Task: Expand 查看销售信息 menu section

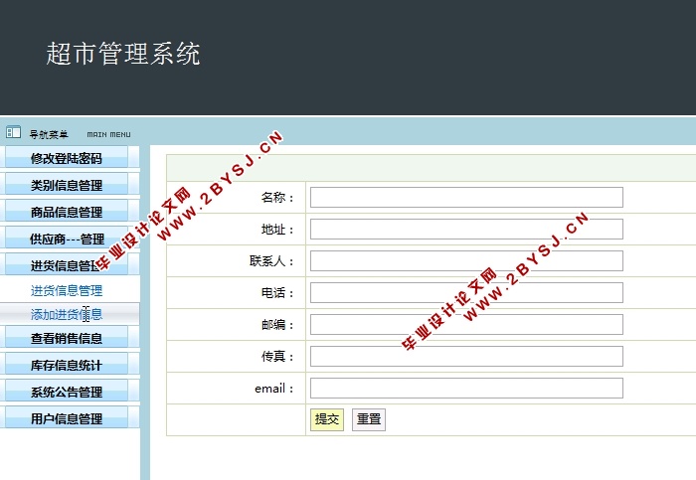Action: [67, 339]
